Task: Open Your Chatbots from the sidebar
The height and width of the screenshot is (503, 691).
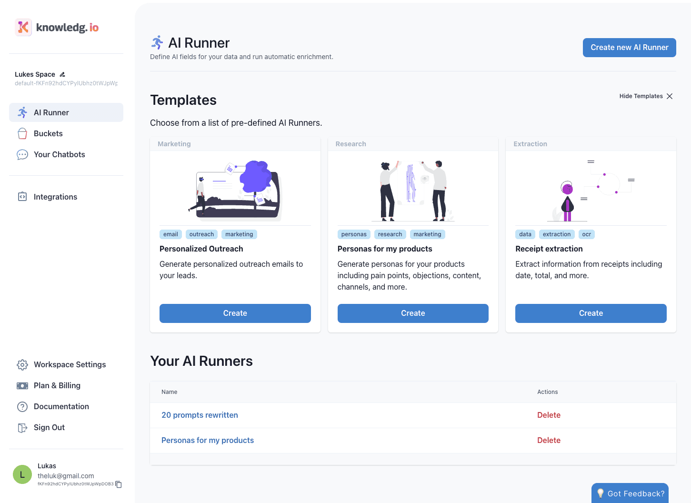Action: pyautogui.click(x=59, y=154)
